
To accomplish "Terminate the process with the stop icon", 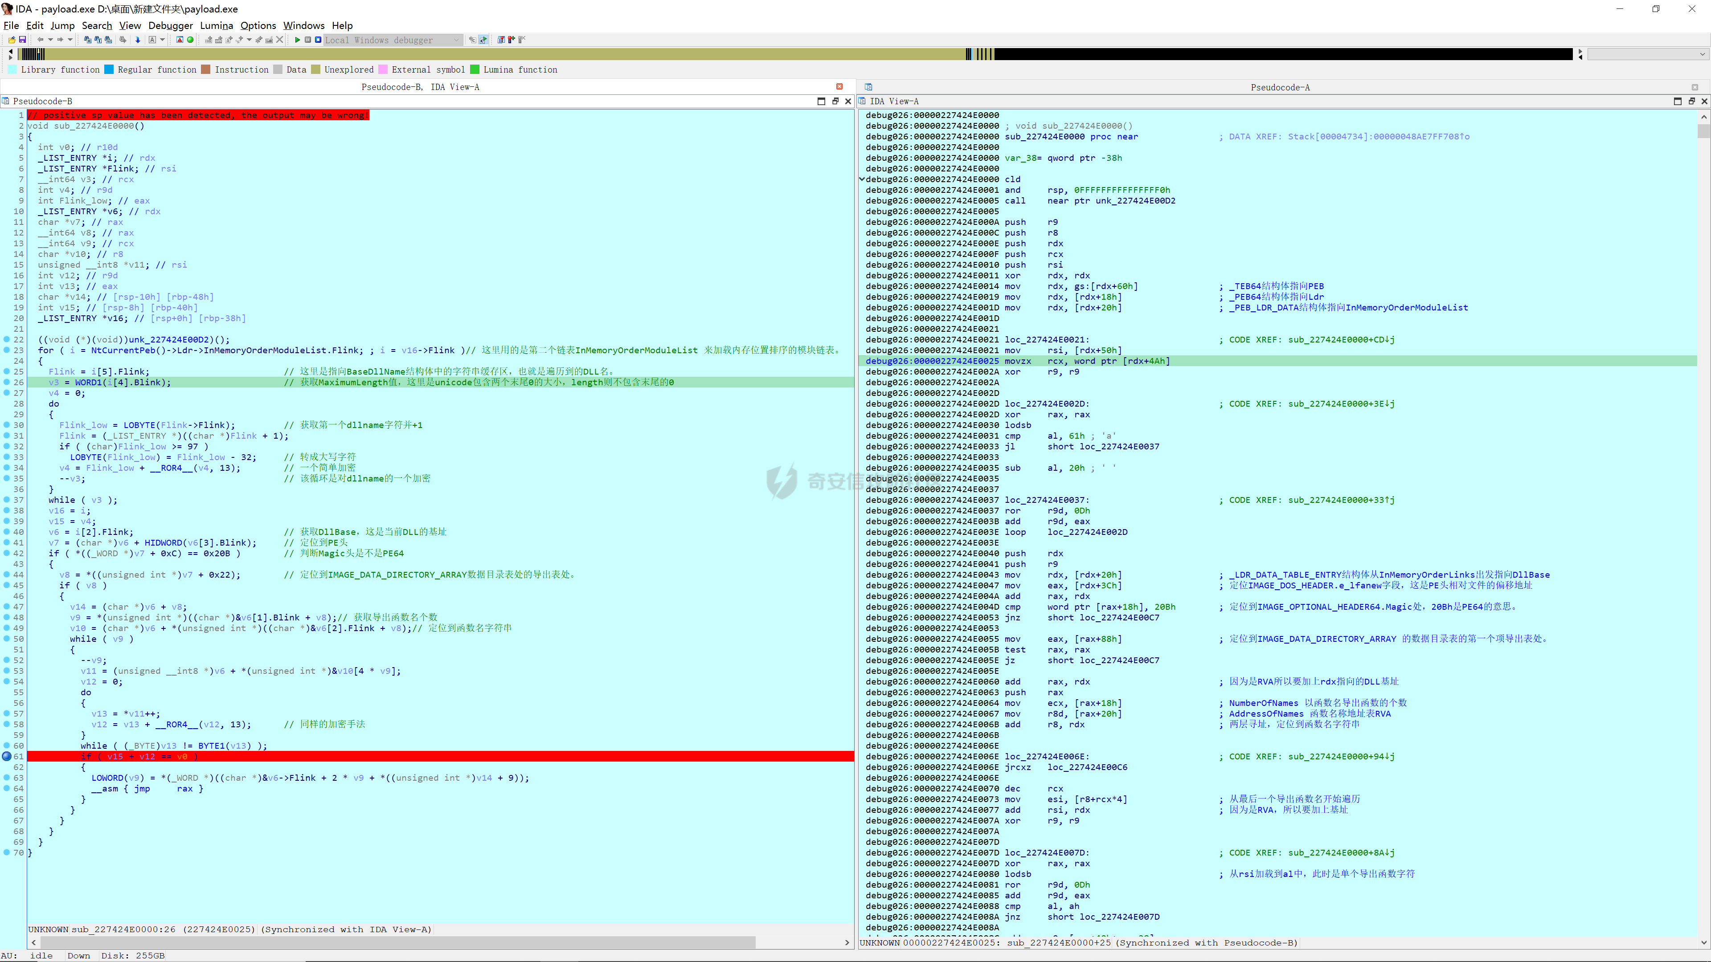I will click(318, 40).
